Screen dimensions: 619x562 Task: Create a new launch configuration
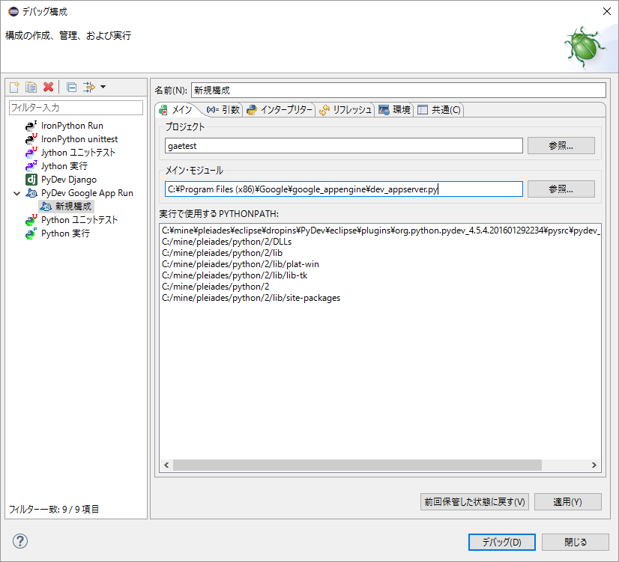tap(13, 87)
